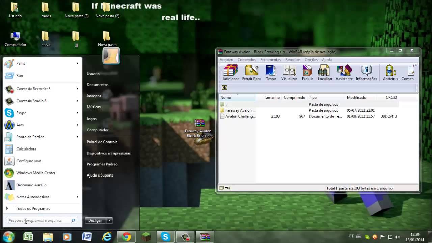Click the Start orb button
Image resolution: width=432 pixels, height=243 pixels.
point(8,237)
